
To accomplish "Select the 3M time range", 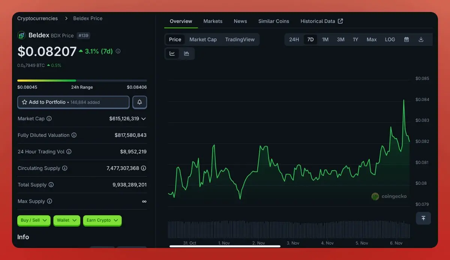I will click(x=340, y=39).
